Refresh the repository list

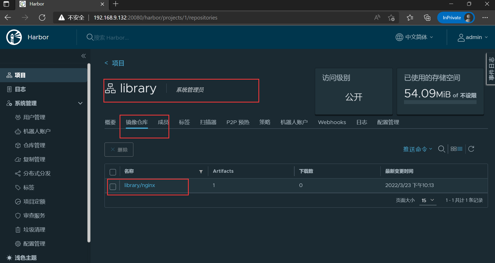point(471,149)
